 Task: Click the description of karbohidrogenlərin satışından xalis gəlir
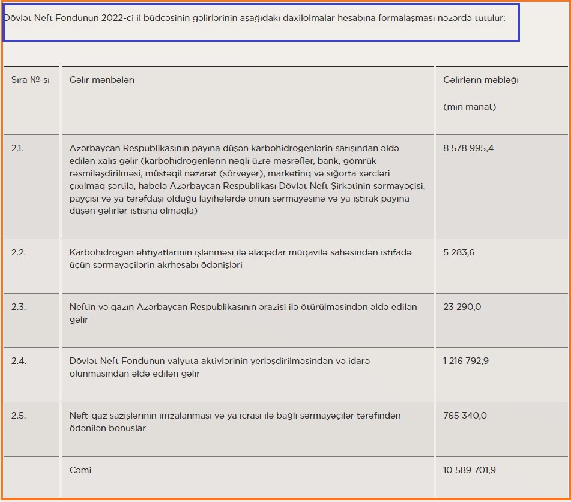coord(247,179)
